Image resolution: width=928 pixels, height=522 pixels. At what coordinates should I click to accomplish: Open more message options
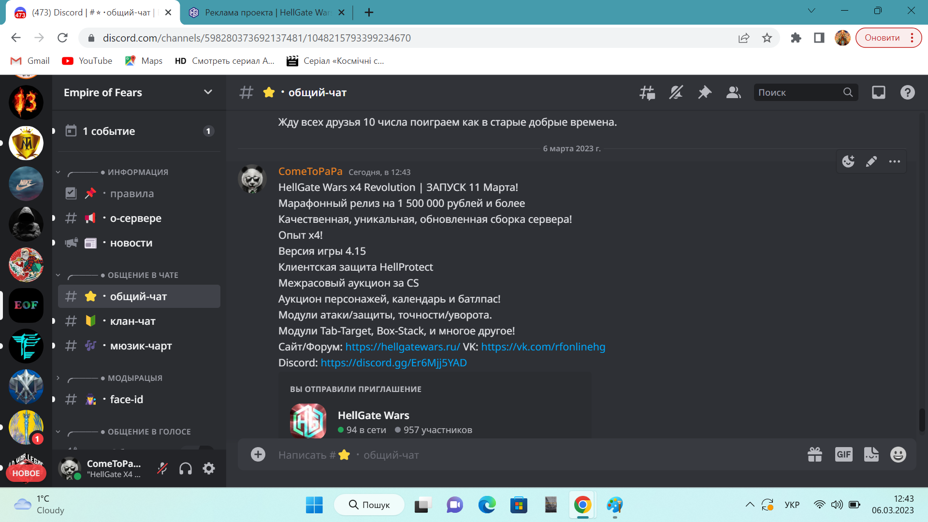click(895, 161)
